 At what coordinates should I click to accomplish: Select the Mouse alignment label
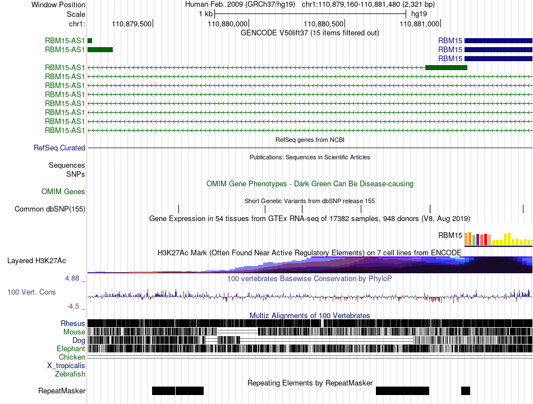click(x=74, y=332)
